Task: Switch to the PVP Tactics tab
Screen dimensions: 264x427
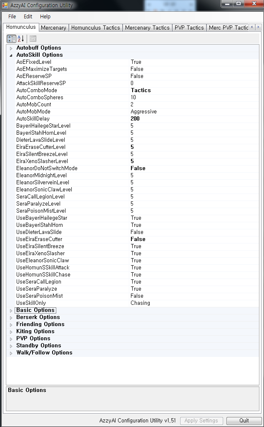Action: pyautogui.click(x=189, y=28)
